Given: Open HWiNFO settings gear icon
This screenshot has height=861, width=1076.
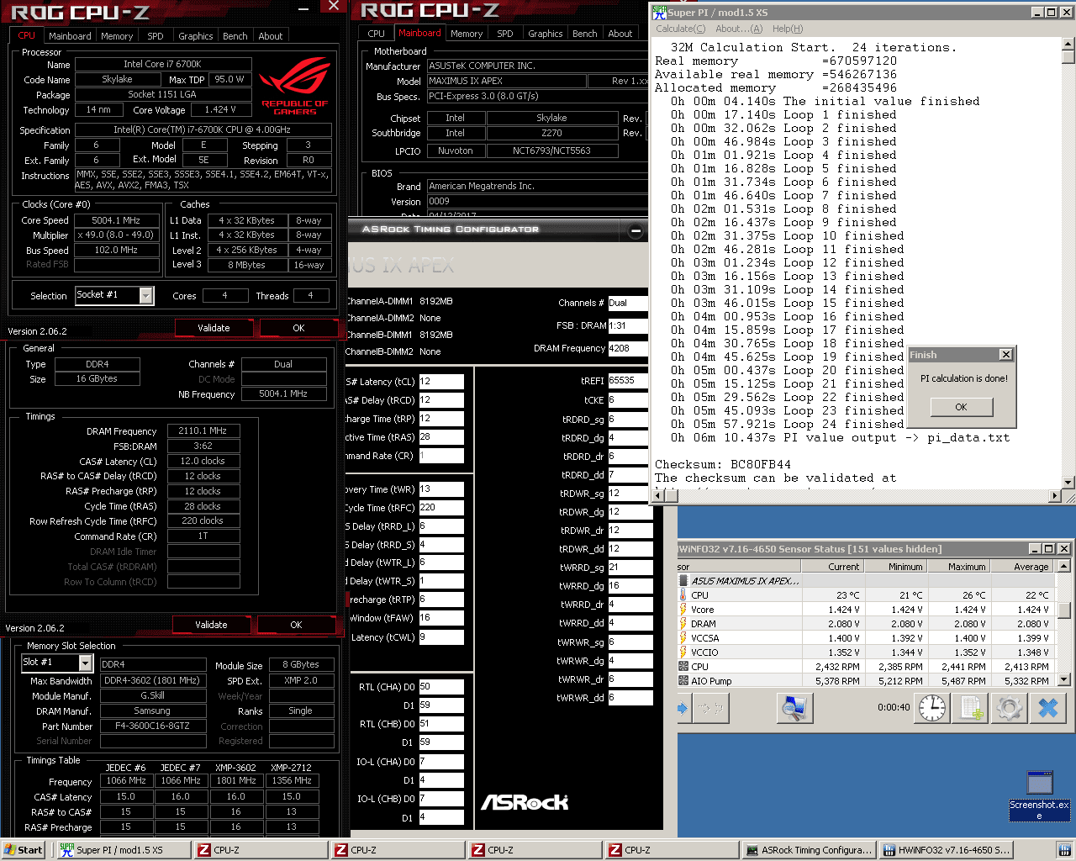Looking at the screenshot, I should pos(1010,708).
